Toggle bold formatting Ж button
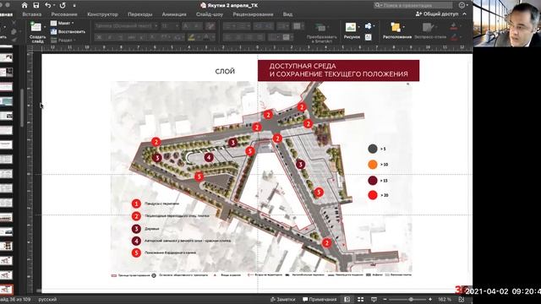Image resolution: width=541 pixels, height=304 pixels. coord(100,37)
